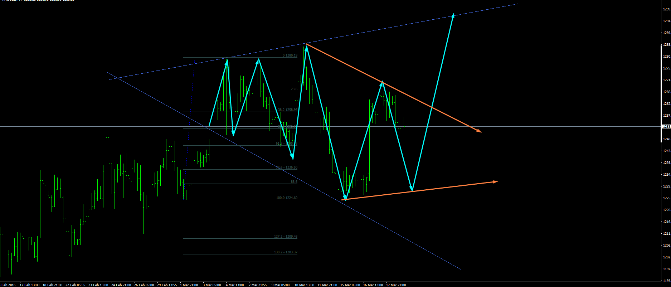
Task: Select the 1275 price scale label
Action: pos(667,68)
